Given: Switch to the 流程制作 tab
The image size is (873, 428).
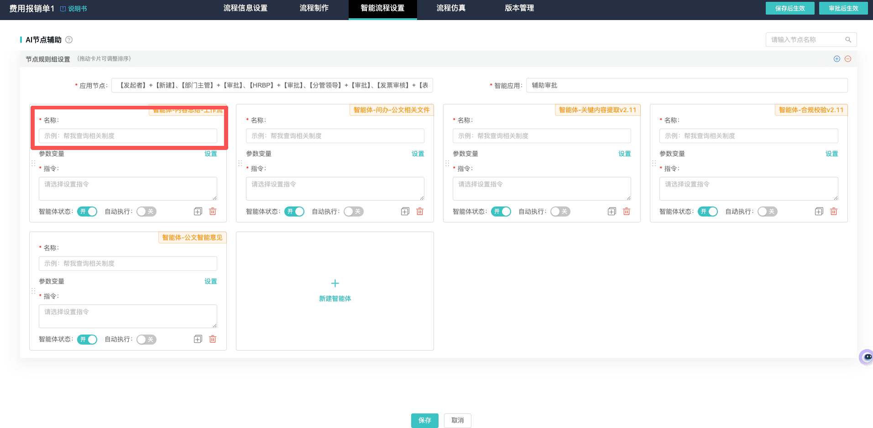Looking at the screenshot, I should (314, 8).
